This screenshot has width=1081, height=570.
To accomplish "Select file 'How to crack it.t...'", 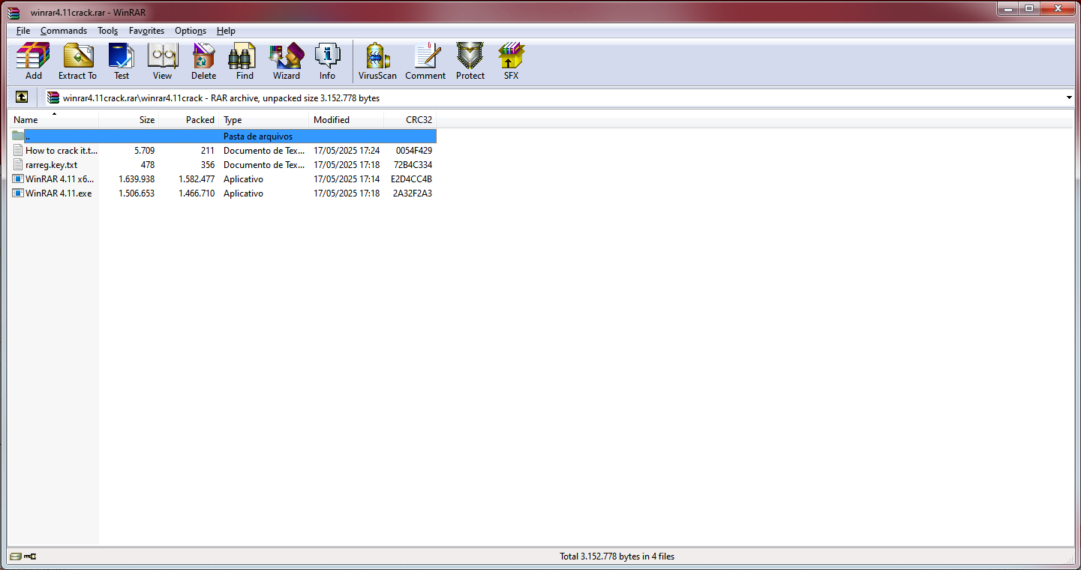I will click(62, 150).
